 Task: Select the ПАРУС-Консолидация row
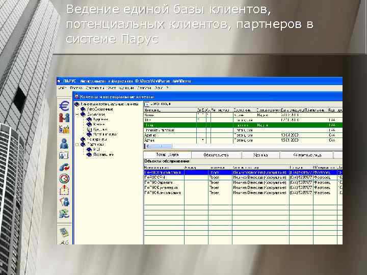243,193
